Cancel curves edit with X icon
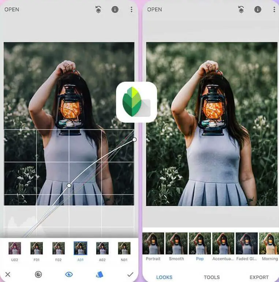Image resolution: width=279 pixels, height=282 pixels. [8, 274]
